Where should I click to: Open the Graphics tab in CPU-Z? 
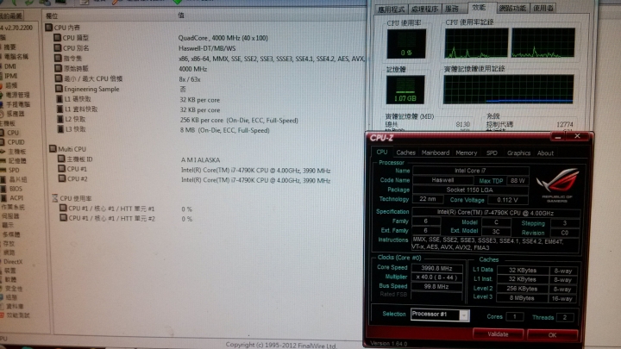(x=518, y=153)
